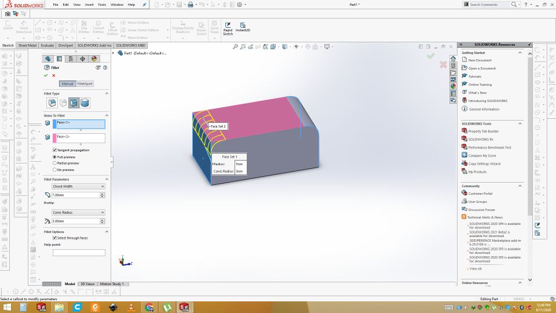Click the Zoom to Fit magnifier icon

tap(235, 46)
